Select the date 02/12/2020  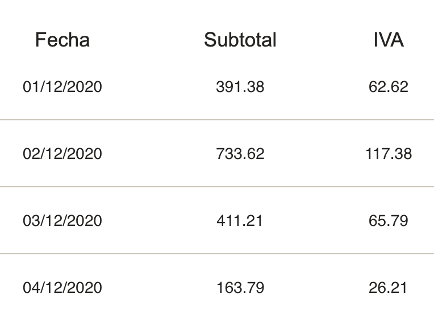[62, 154]
